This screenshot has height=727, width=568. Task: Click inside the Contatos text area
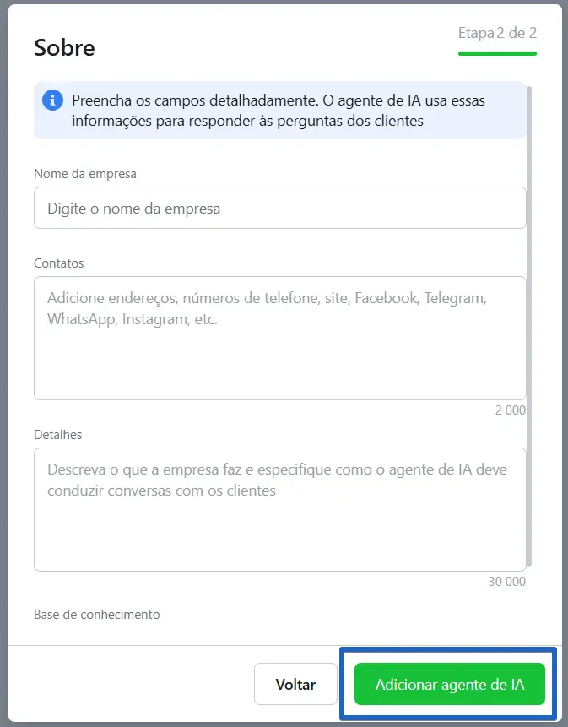click(x=280, y=338)
